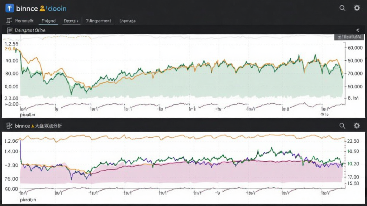The height and width of the screenshot is (206, 367).
Task: Switch to the Lherues tab
Action: click(x=127, y=21)
